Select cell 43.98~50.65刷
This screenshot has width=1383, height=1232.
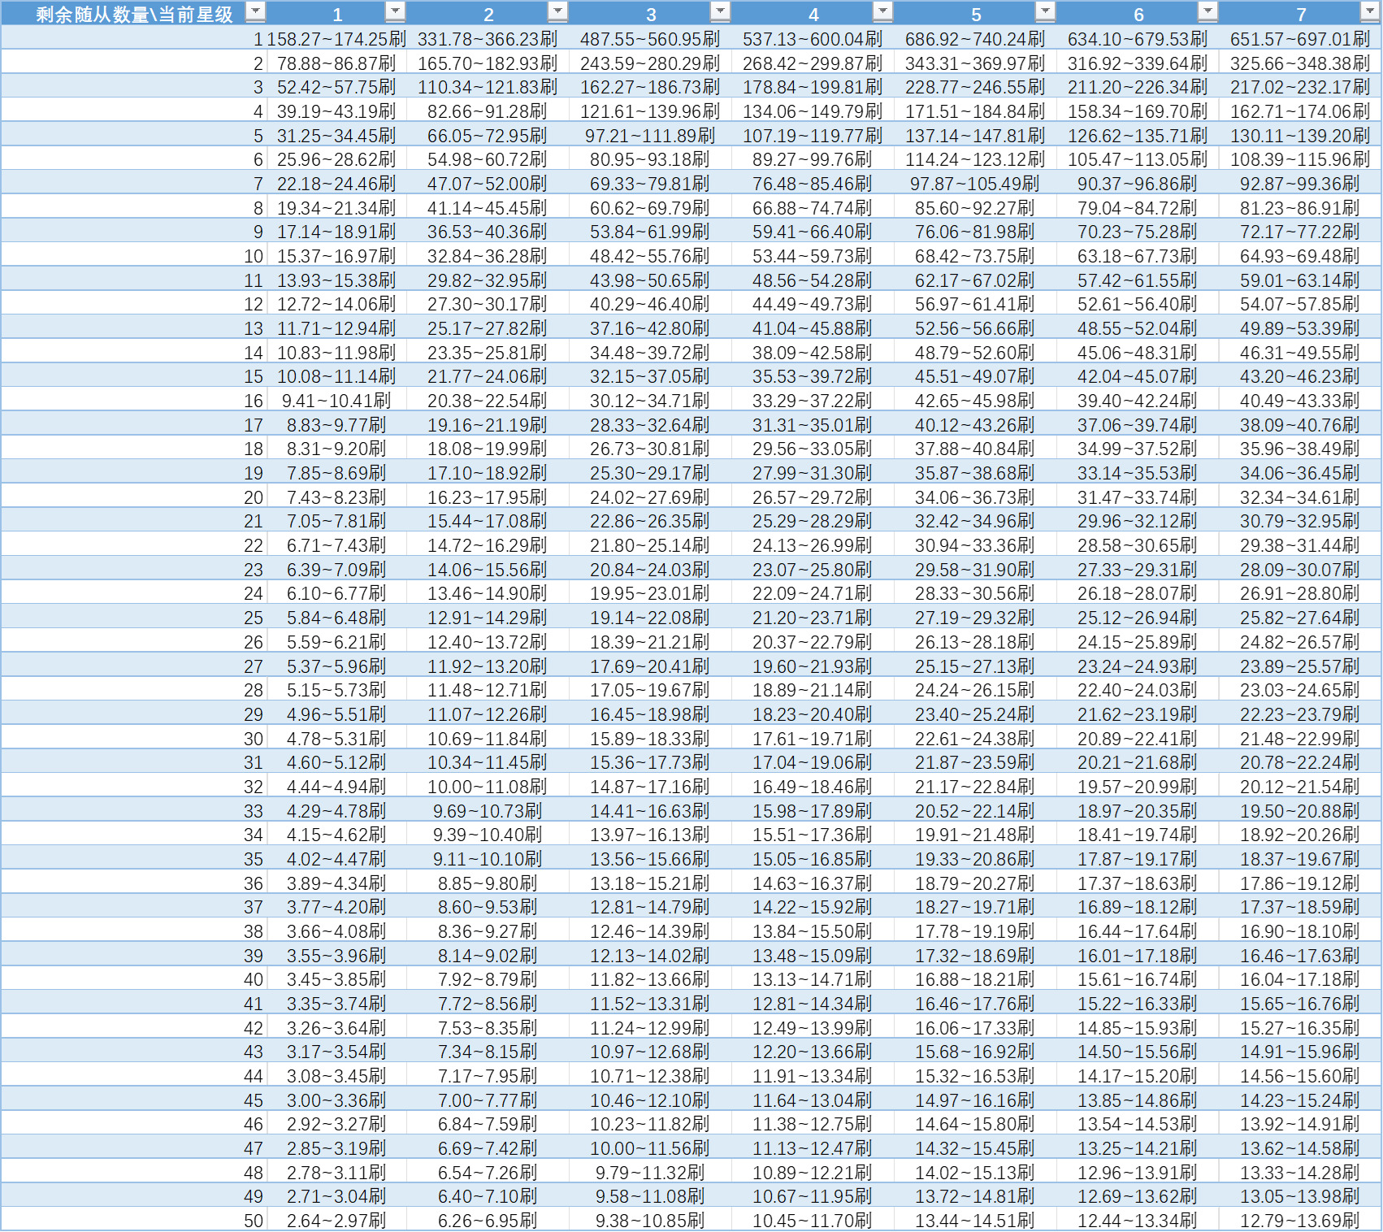tap(650, 280)
